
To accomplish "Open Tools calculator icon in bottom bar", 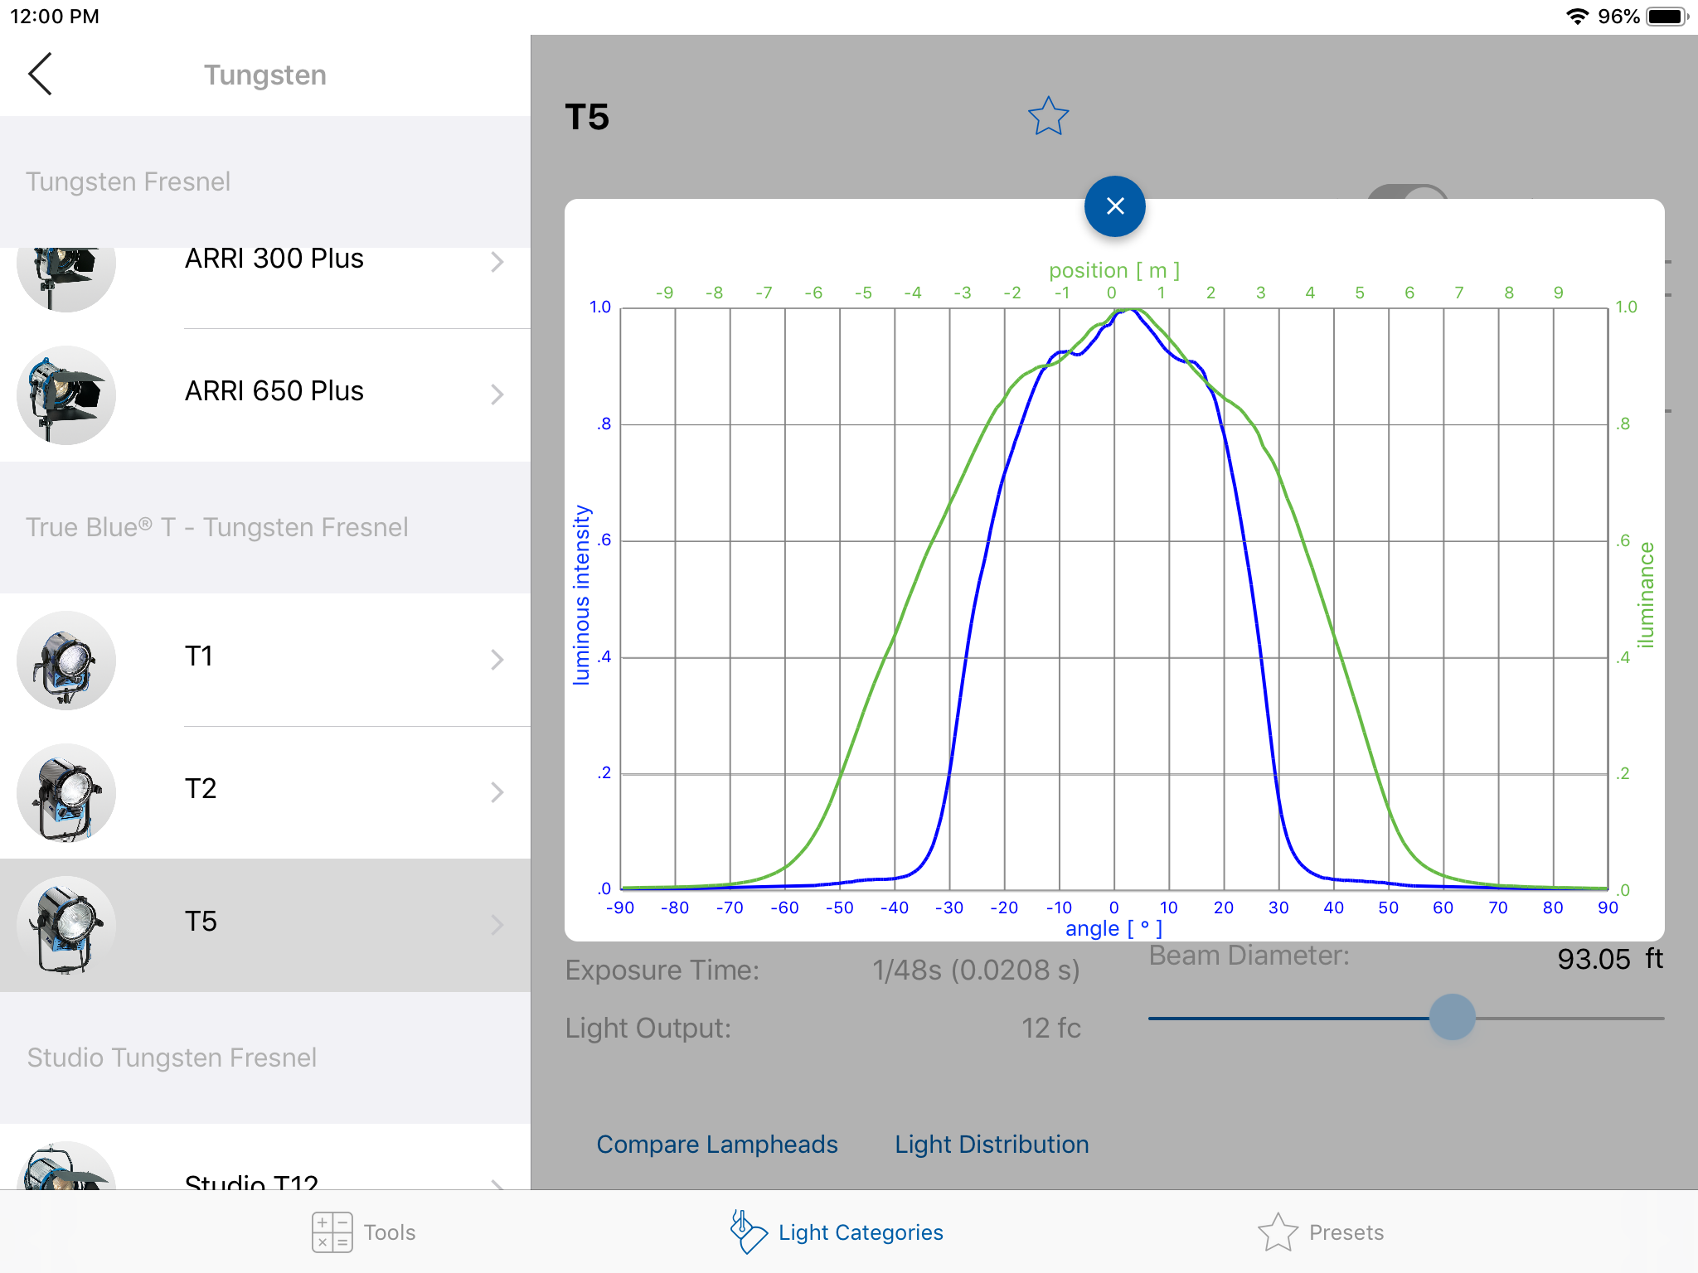I will 332,1232.
